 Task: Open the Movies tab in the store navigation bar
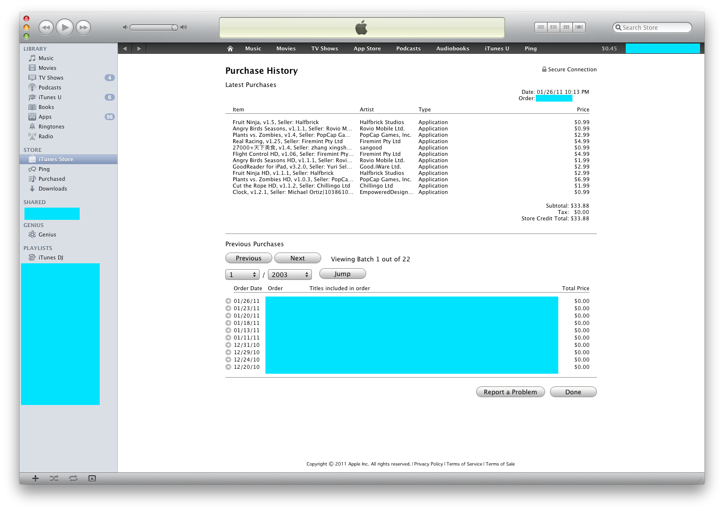(286, 48)
